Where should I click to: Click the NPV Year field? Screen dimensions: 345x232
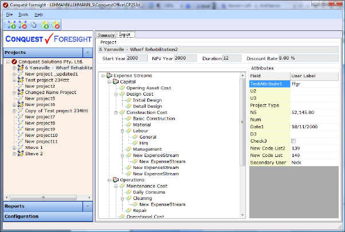(x=185, y=58)
